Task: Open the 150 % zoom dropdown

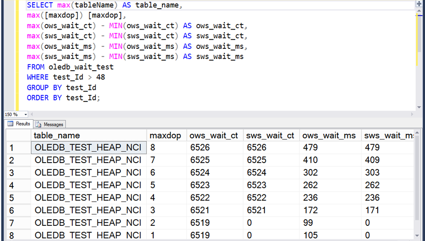Action: 26,115
